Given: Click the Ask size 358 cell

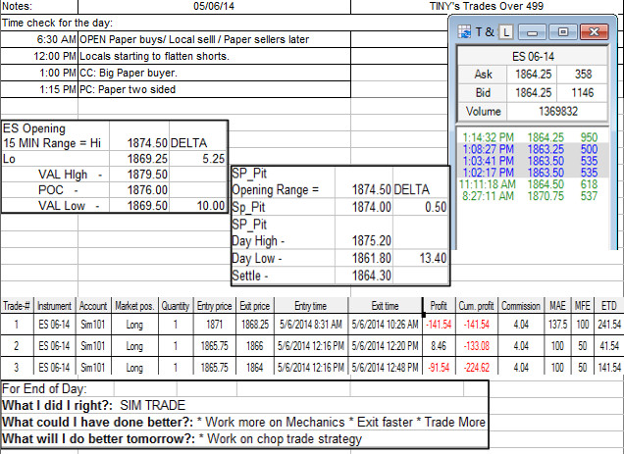Looking at the screenshot, I should [x=582, y=75].
